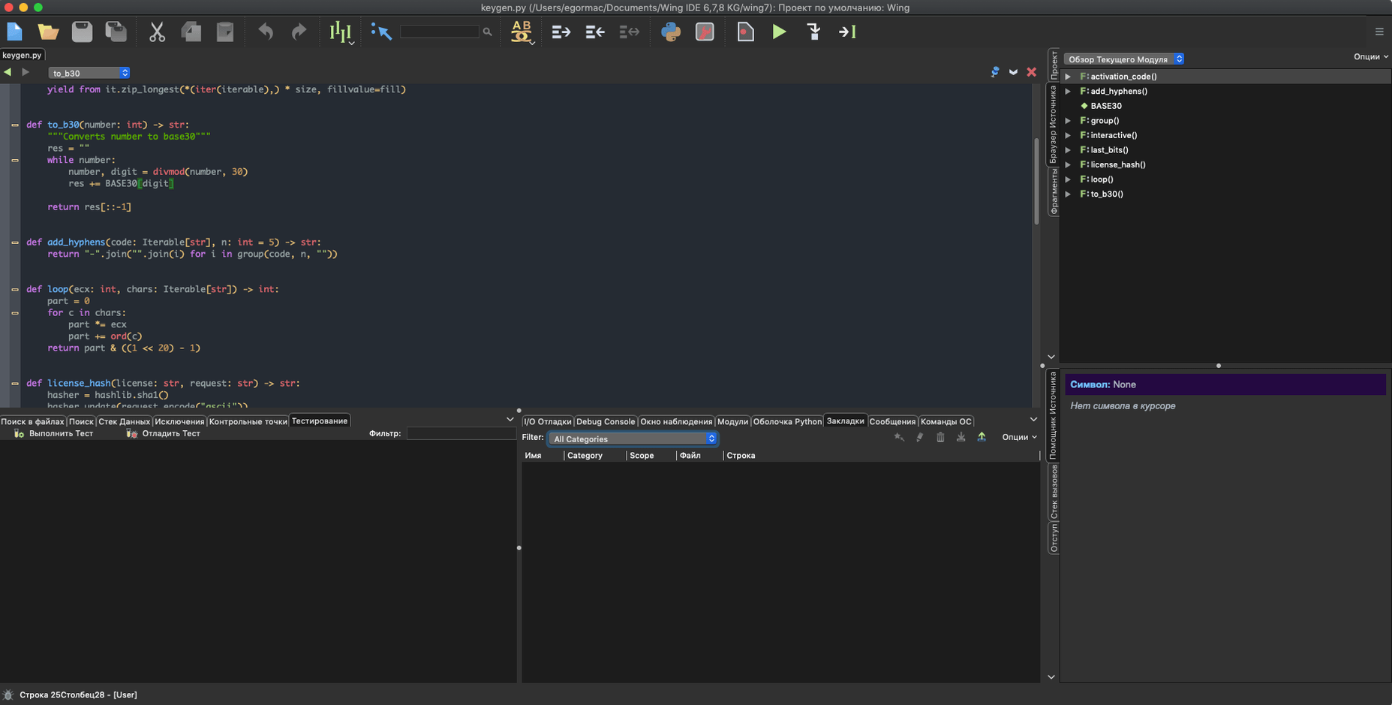The image size is (1392, 705).
Task: Undo the last edit
Action: 266,32
